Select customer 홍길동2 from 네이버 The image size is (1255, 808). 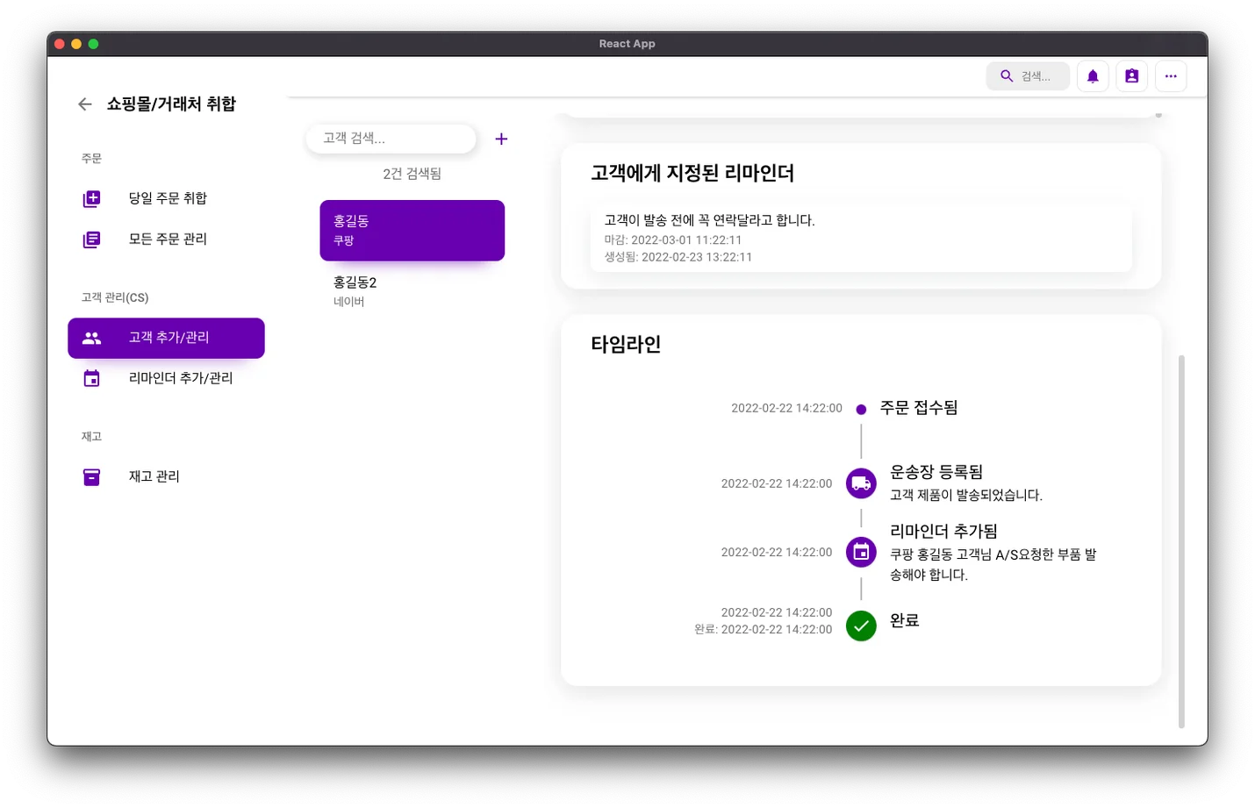pos(412,291)
